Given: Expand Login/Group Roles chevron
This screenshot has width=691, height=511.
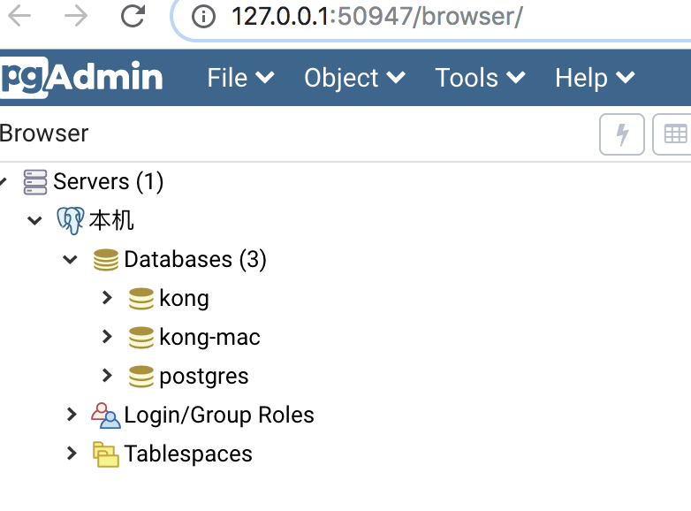Looking at the screenshot, I should click(x=72, y=415).
